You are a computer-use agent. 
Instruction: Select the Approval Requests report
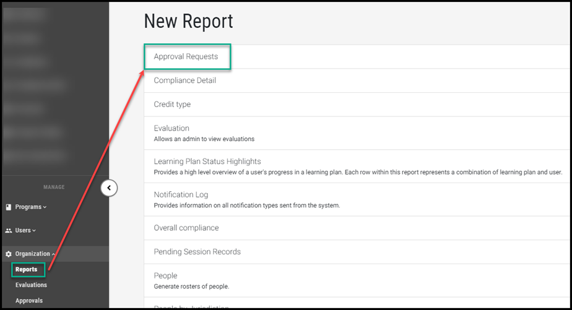(186, 56)
